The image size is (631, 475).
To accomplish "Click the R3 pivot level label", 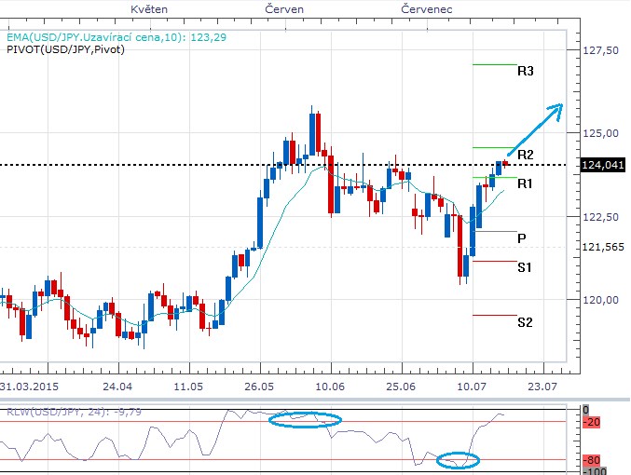I will [525, 71].
